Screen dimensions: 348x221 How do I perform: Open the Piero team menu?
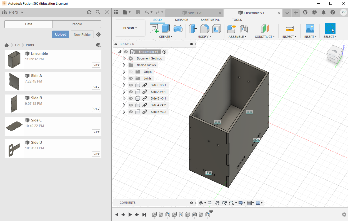click(x=13, y=12)
